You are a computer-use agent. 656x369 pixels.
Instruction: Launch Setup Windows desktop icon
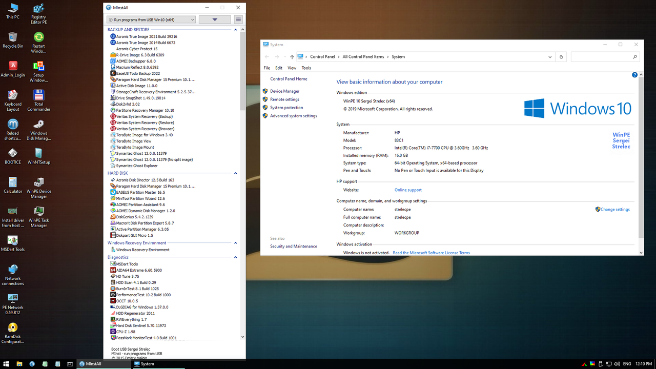pos(38,72)
